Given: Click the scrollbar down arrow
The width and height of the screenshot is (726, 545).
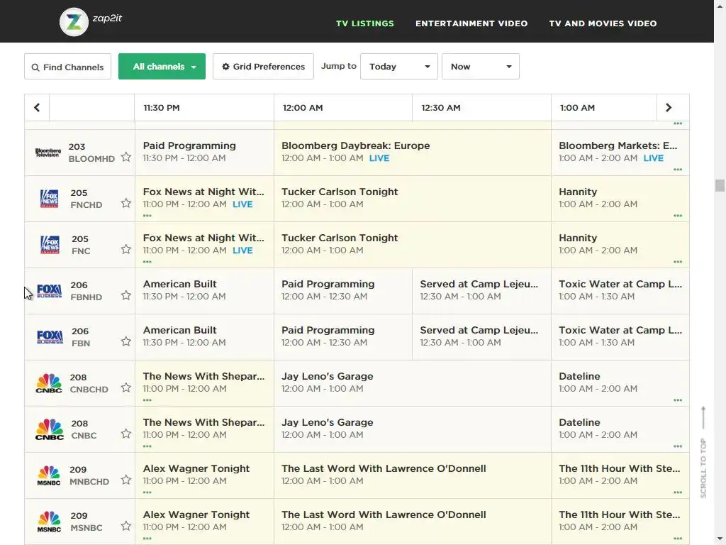Looking at the screenshot, I should click(x=720, y=540).
